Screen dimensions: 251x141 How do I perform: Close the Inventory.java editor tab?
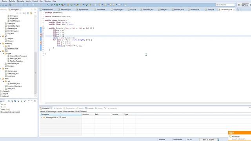pos(234,9)
